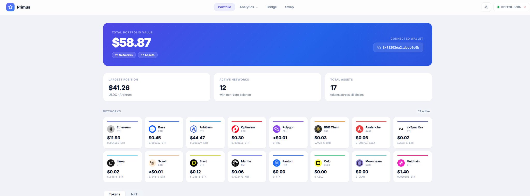The image size is (530, 196).
Task: Click the 17 Assets badge
Action: (148, 55)
